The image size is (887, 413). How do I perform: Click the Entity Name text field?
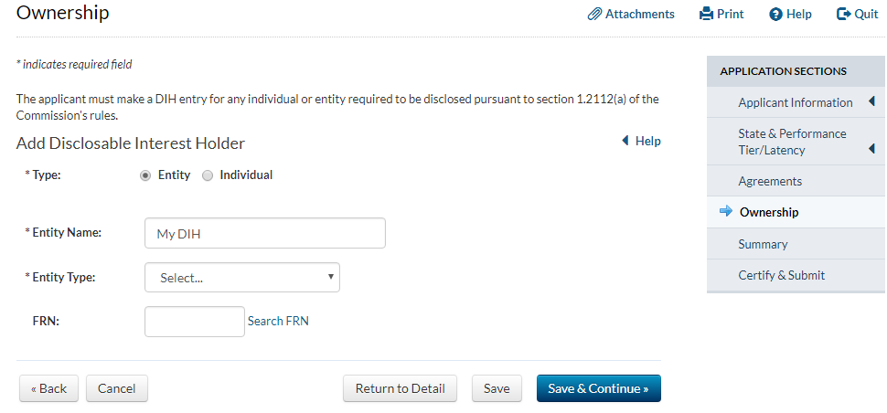pos(265,233)
